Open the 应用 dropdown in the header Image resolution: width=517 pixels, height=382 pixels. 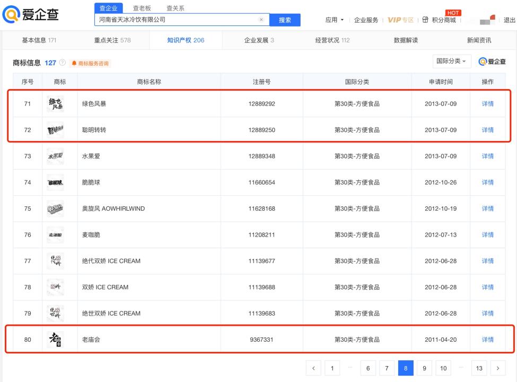[334, 20]
